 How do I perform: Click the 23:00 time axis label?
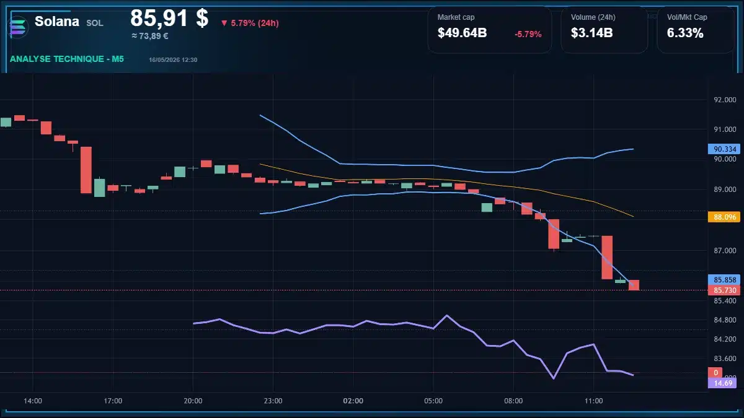click(273, 401)
